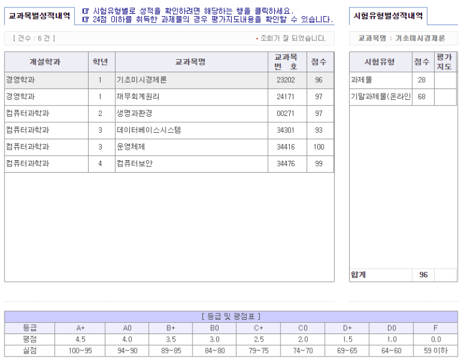Click the 평가지도 column header
This screenshot has height=364, width=464.
(445, 62)
